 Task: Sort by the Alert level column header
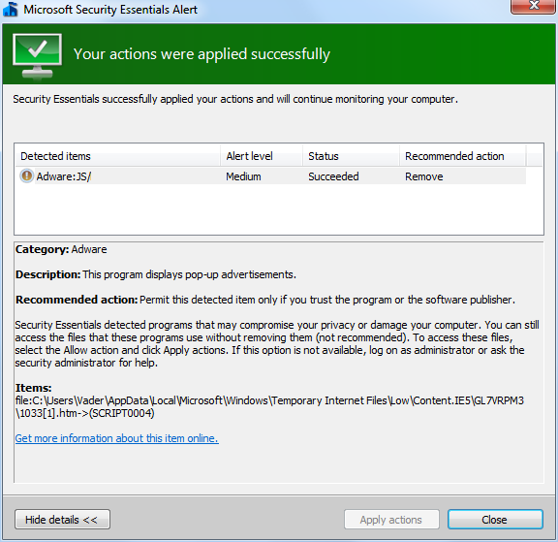tap(262, 156)
